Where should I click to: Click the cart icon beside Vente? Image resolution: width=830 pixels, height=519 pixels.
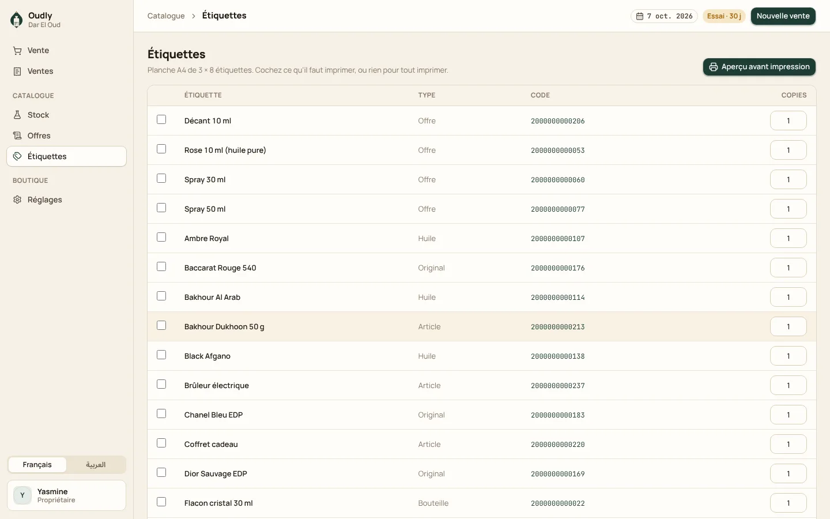coord(17,51)
